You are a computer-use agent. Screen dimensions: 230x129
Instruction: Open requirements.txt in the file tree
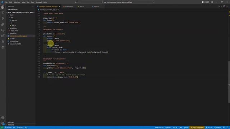pos(21,44)
